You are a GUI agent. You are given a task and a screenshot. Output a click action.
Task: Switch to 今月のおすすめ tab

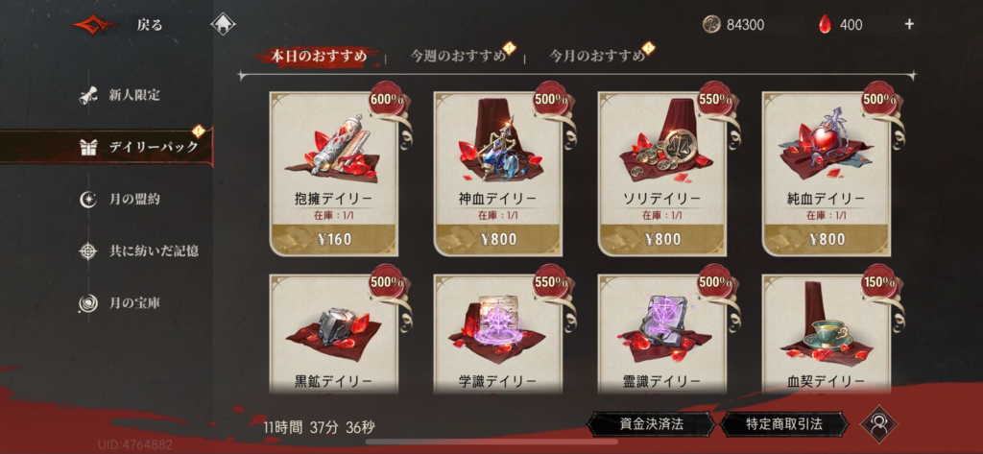point(597,57)
